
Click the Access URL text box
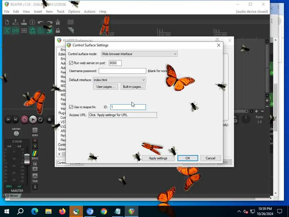[122, 115]
